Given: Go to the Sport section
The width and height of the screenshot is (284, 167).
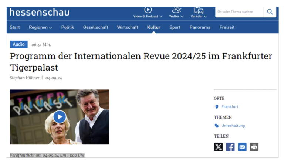Looking at the screenshot, I should click(x=175, y=27).
